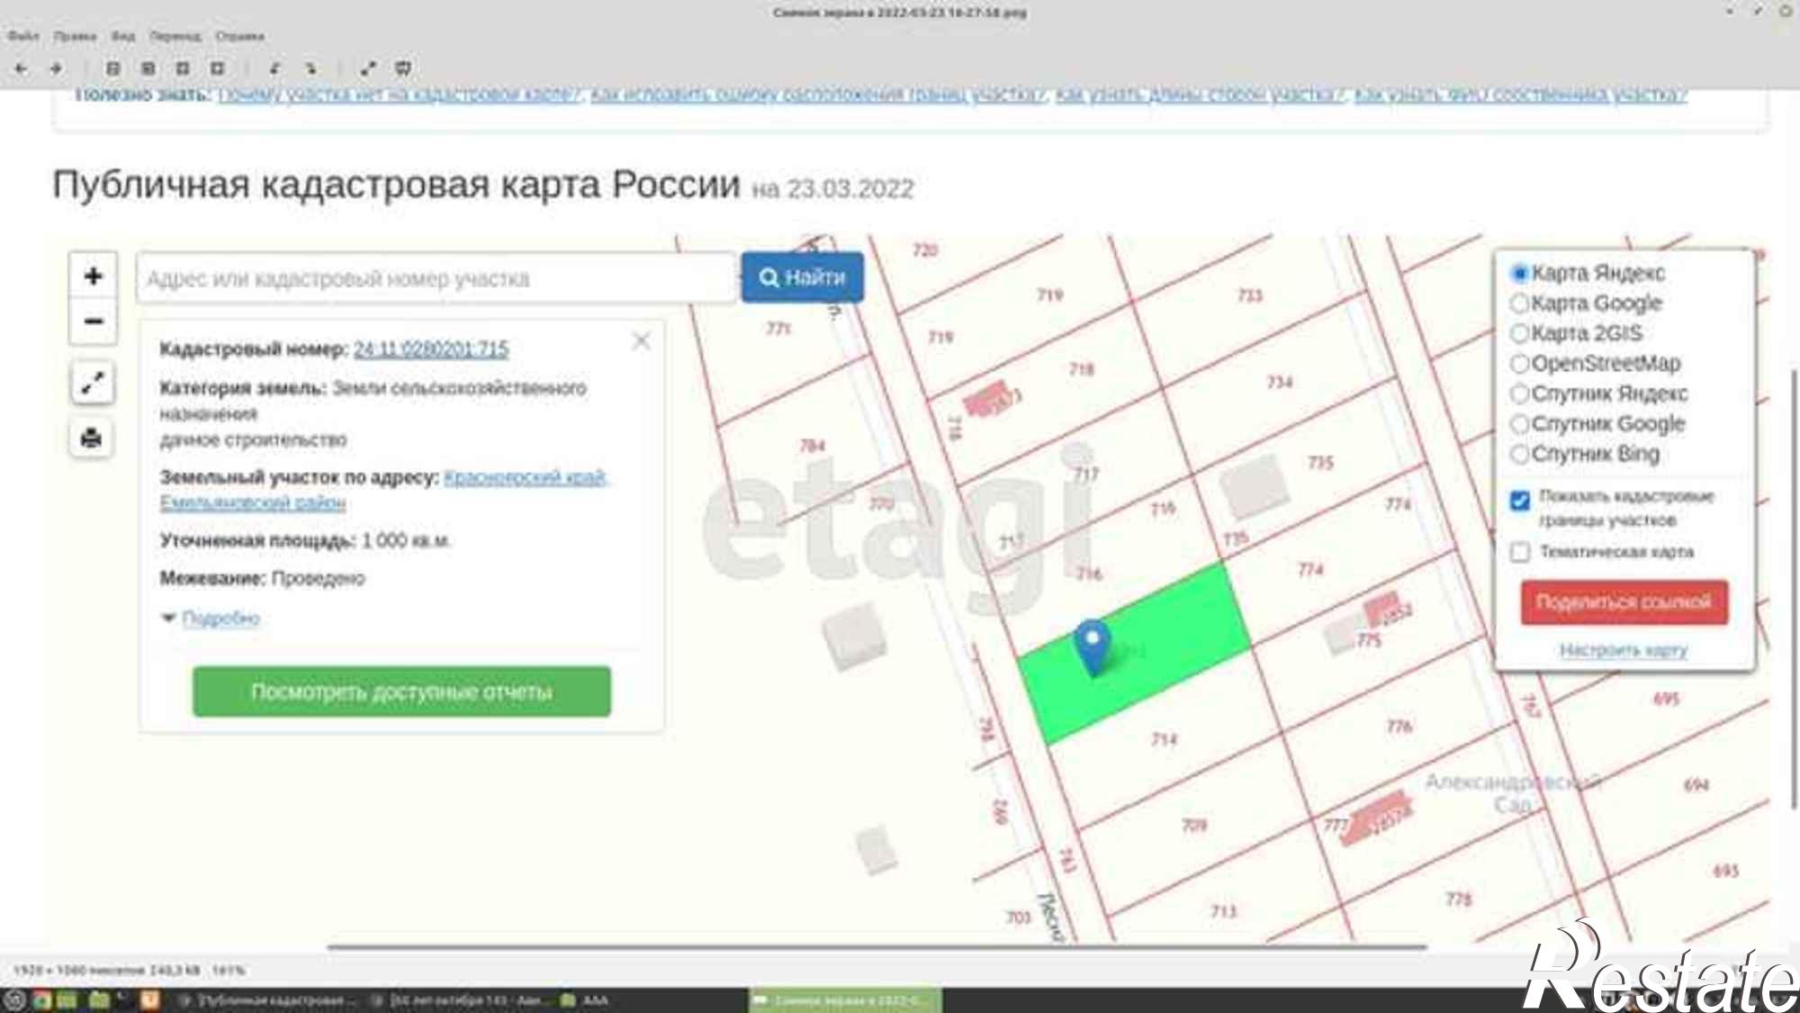Start slideshow from viewer toolbar
Image resolution: width=1800 pixels, height=1013 pixels.
[403, 68]
